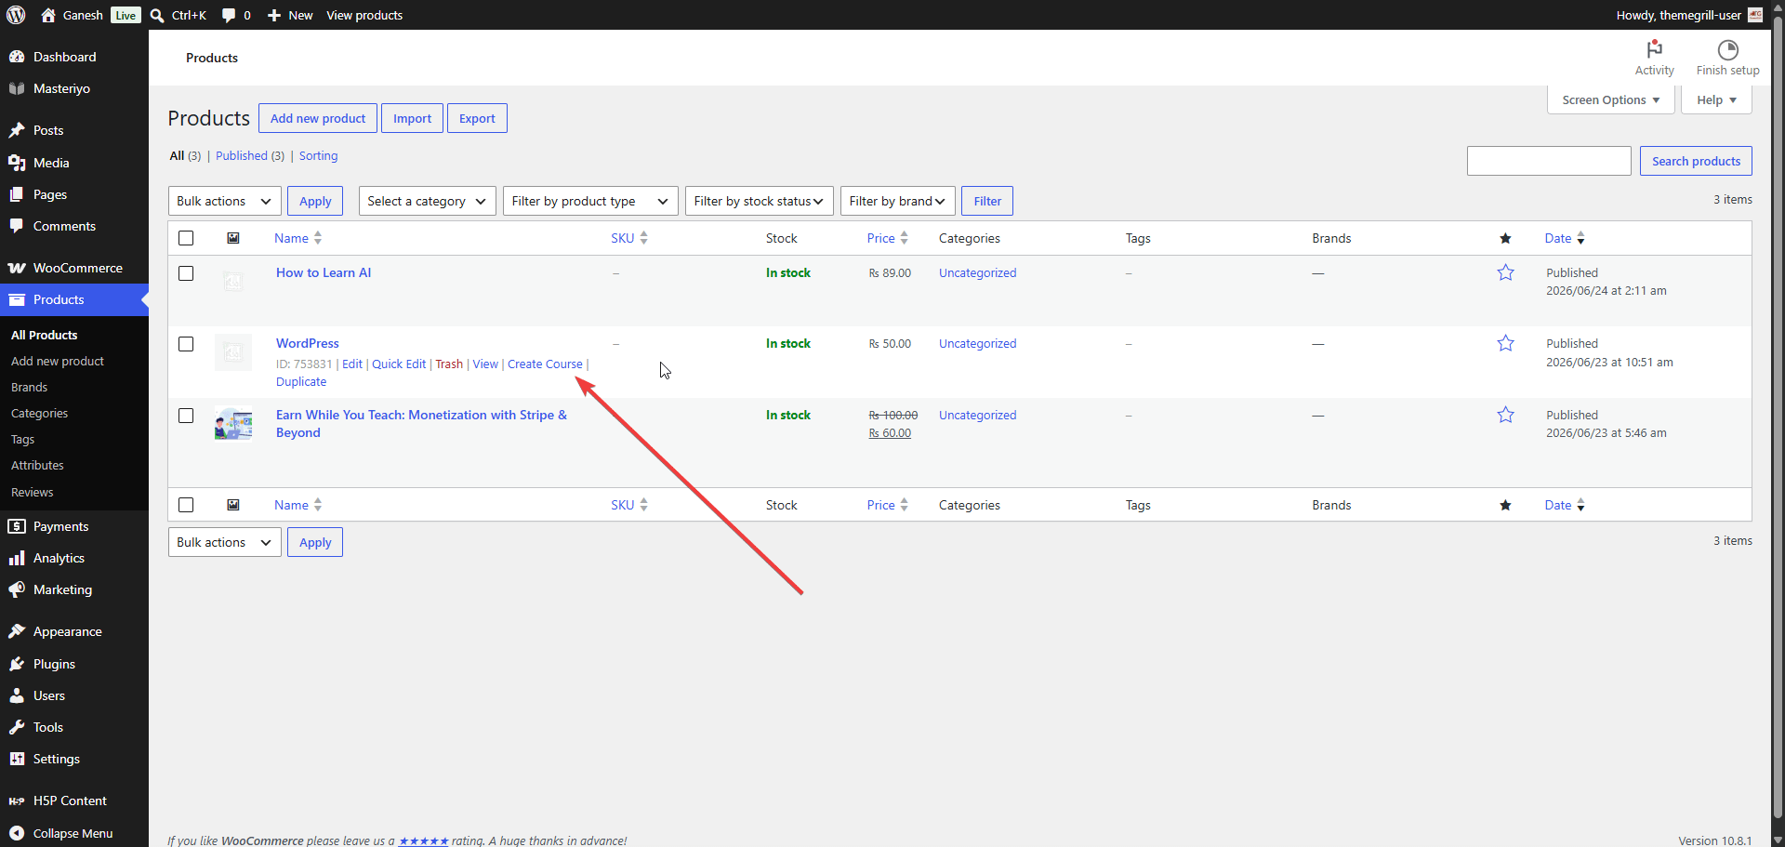Open the Ctrl+K search magnifier icon
Image resolution: width=1785 pixels, height=847 pixels.
tap(157, 15)
